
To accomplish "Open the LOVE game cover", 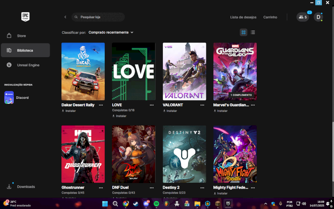I will (x=134, y=71).
